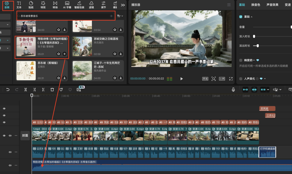Collapse the 基础 section triangle
Image resolution: width=292 pixels, height=174 pixels.
[252, 17]
